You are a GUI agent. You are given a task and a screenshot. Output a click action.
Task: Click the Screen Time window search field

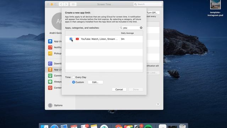point(148,4)
